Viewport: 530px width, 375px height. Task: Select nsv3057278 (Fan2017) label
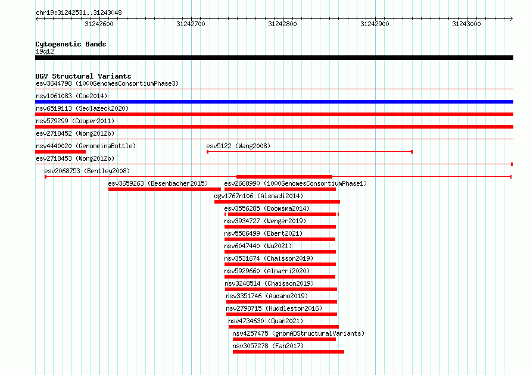[268, 346]
